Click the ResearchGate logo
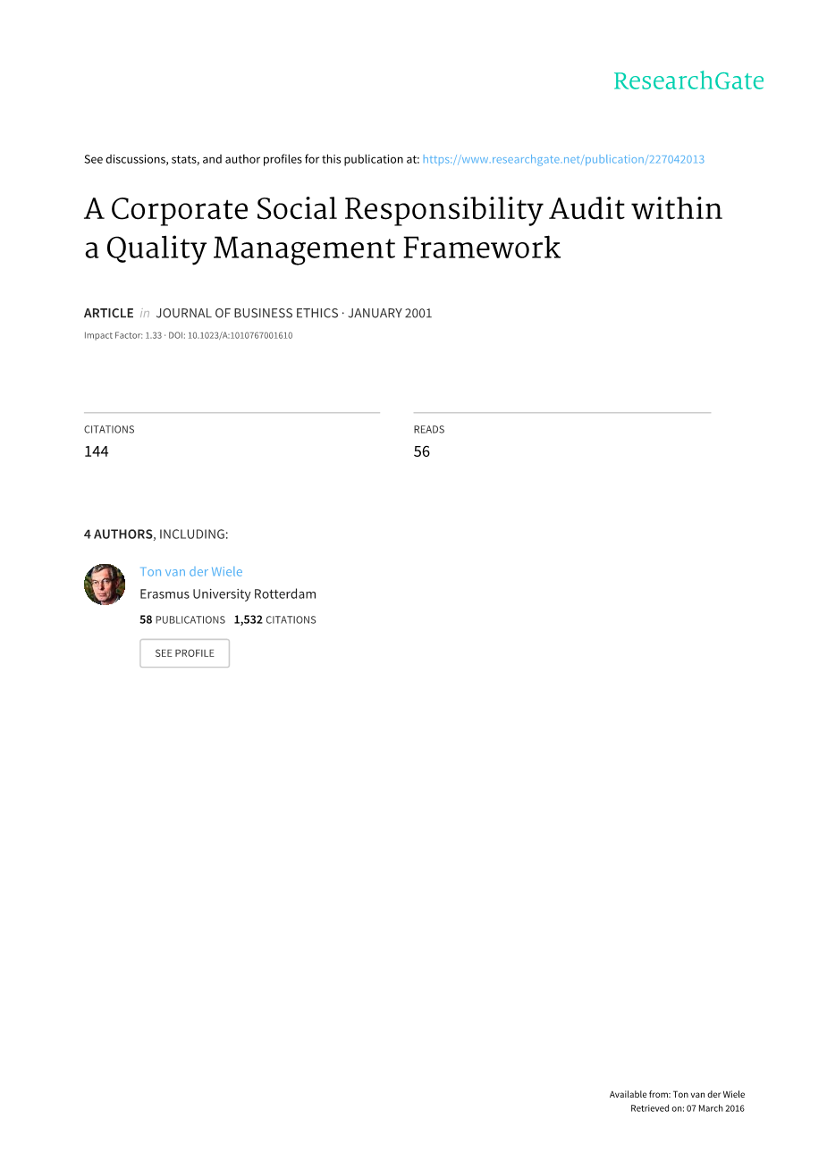 [x=688, y=81]
